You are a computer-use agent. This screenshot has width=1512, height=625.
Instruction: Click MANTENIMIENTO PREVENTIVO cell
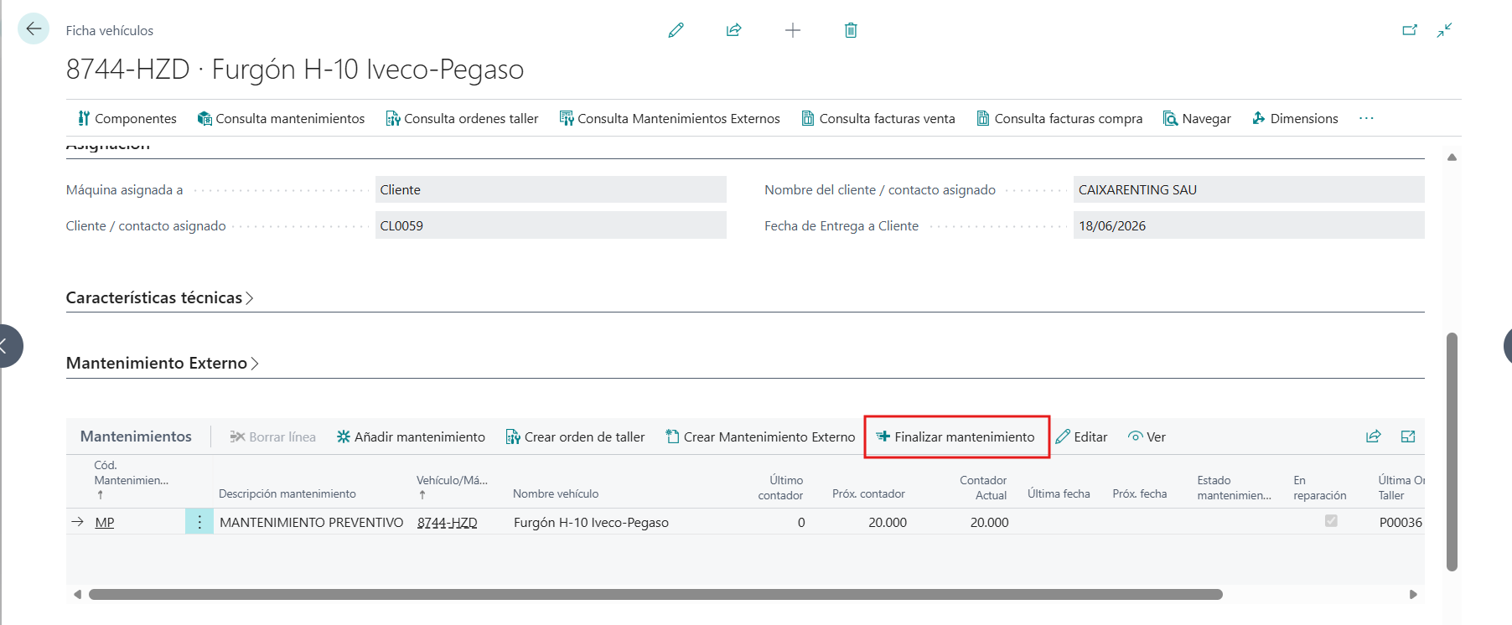(312, 522)
